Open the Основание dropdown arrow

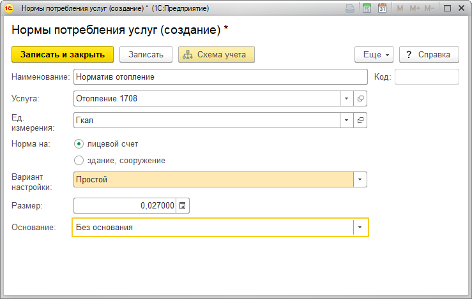[361, 228]
